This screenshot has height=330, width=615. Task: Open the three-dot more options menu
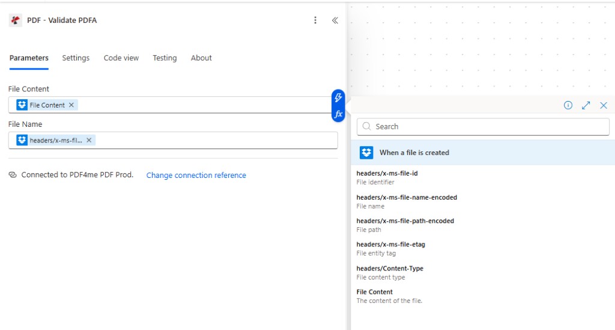point(315,20)
